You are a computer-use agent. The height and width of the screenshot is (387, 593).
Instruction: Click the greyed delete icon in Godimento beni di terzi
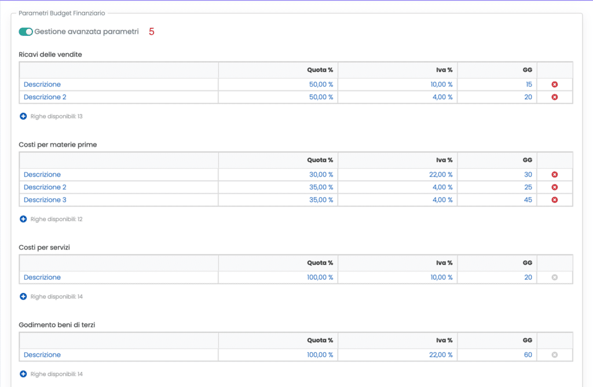554,355
